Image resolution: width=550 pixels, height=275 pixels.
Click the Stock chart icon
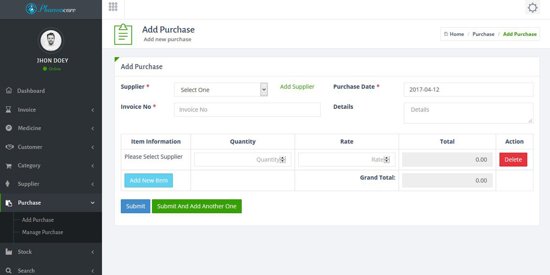coord(9,252)
